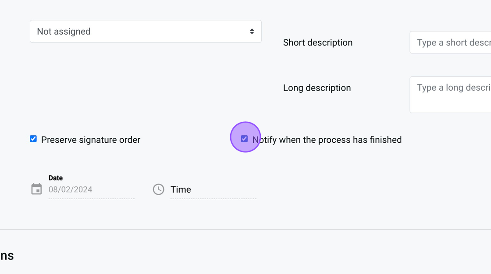Click the 'Type a short descr' placeholder text
The width and height of the screenshot is (491, 274).
click(453, 42)
